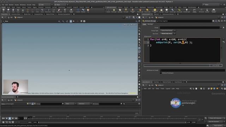Jump to first frame button
Viewport: 226px width, 127px height.
(3, 118)
